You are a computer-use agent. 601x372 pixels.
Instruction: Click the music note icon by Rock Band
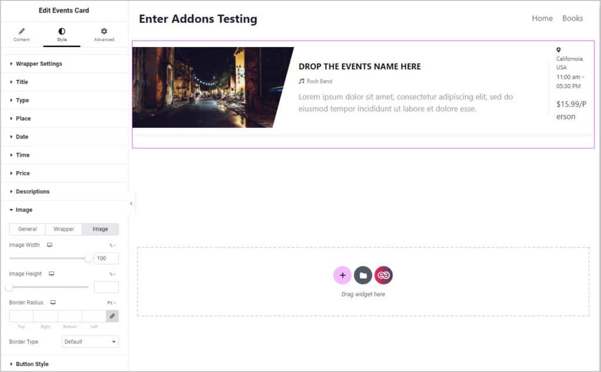pos(302,81)
